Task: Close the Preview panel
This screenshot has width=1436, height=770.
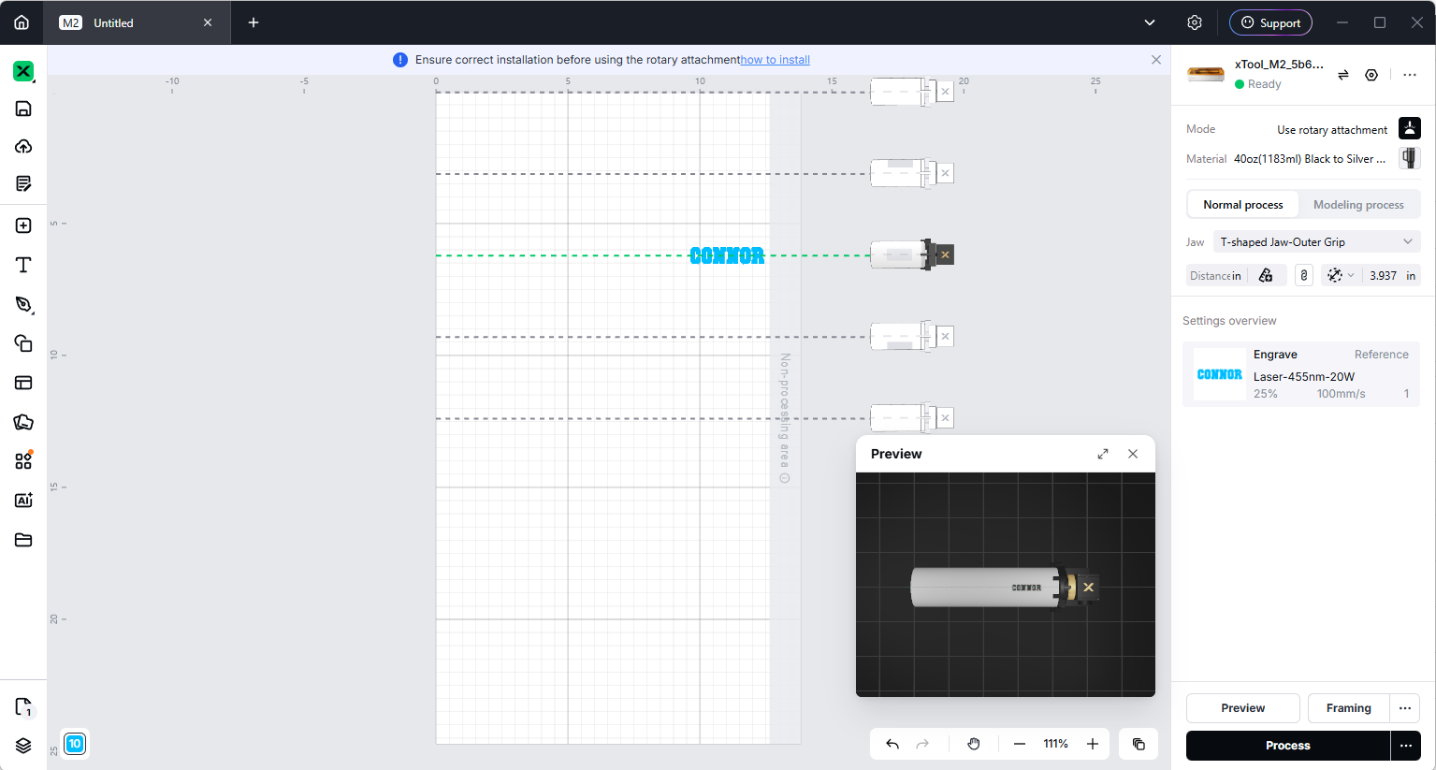Action: [1133, 454]
